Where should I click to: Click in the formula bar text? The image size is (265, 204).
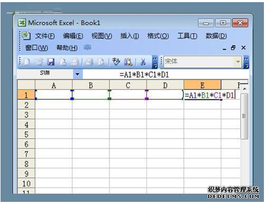[x=144, y=75]
